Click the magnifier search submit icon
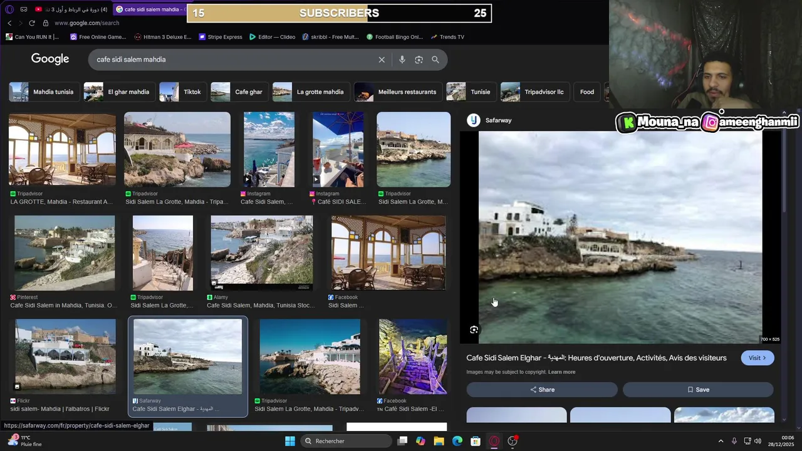This screenshot has height=451, width=802. coord(435,60)
